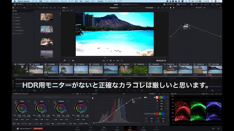Expand the picker tool options arrow
The width and height of the screenshot is (234, 131).
(67, 61)
